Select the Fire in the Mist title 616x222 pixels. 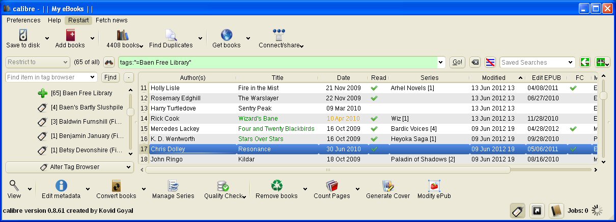click(x=260, y=88)
